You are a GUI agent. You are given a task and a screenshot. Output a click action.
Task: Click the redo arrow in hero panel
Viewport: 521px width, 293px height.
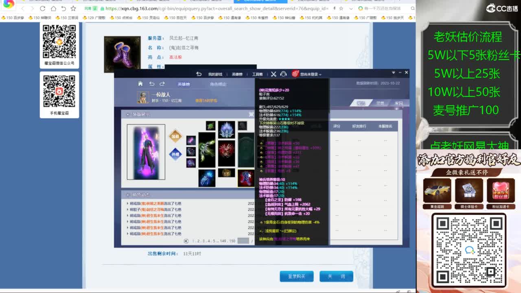162,84
